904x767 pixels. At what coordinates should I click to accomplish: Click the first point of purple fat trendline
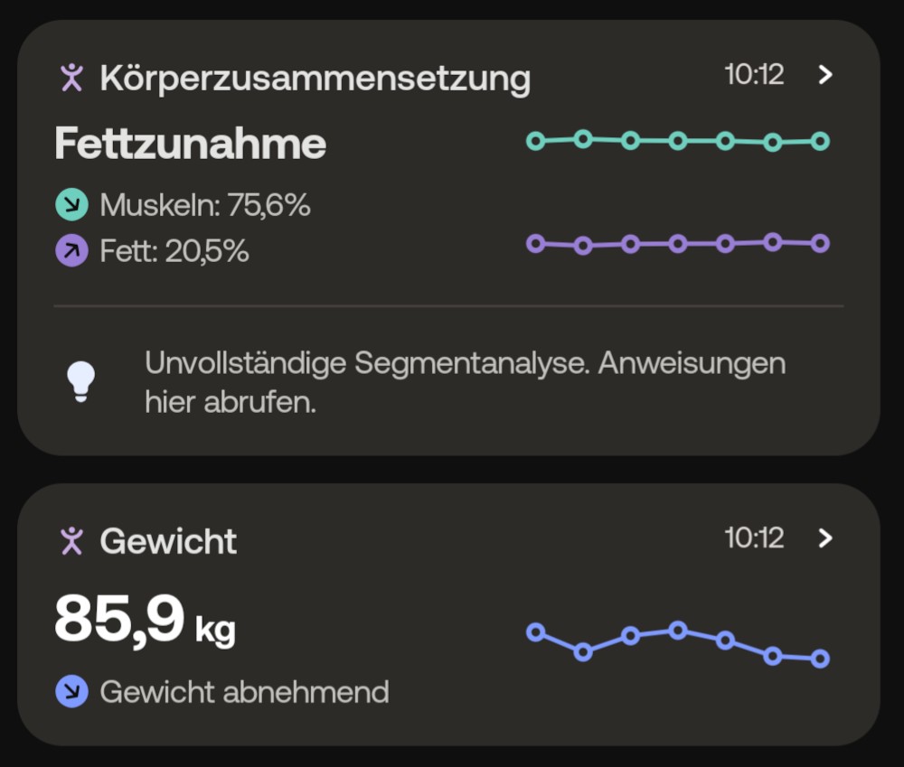click(535, 243)
